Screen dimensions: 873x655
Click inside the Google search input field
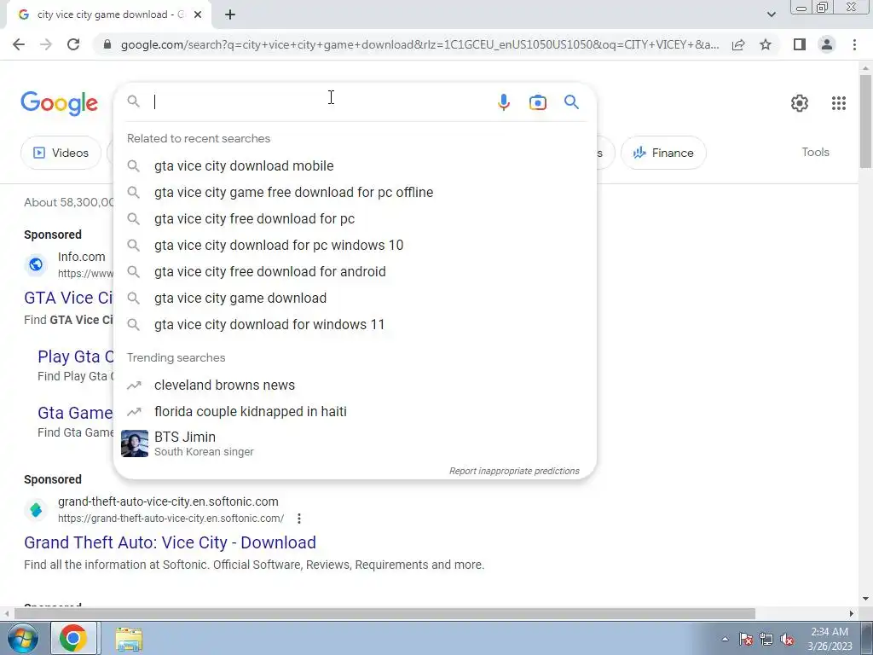(x=321, y=102)
